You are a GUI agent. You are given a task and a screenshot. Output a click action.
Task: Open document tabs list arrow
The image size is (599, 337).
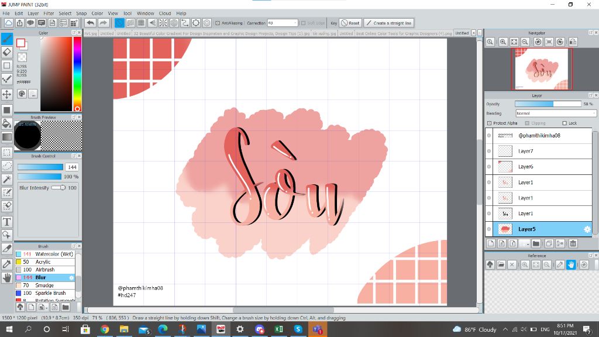click(474, 33)
